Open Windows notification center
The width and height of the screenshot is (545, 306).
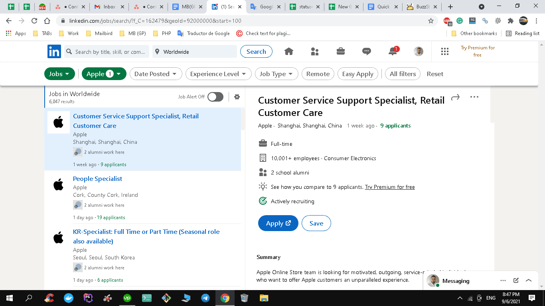[x=532, y=298]
